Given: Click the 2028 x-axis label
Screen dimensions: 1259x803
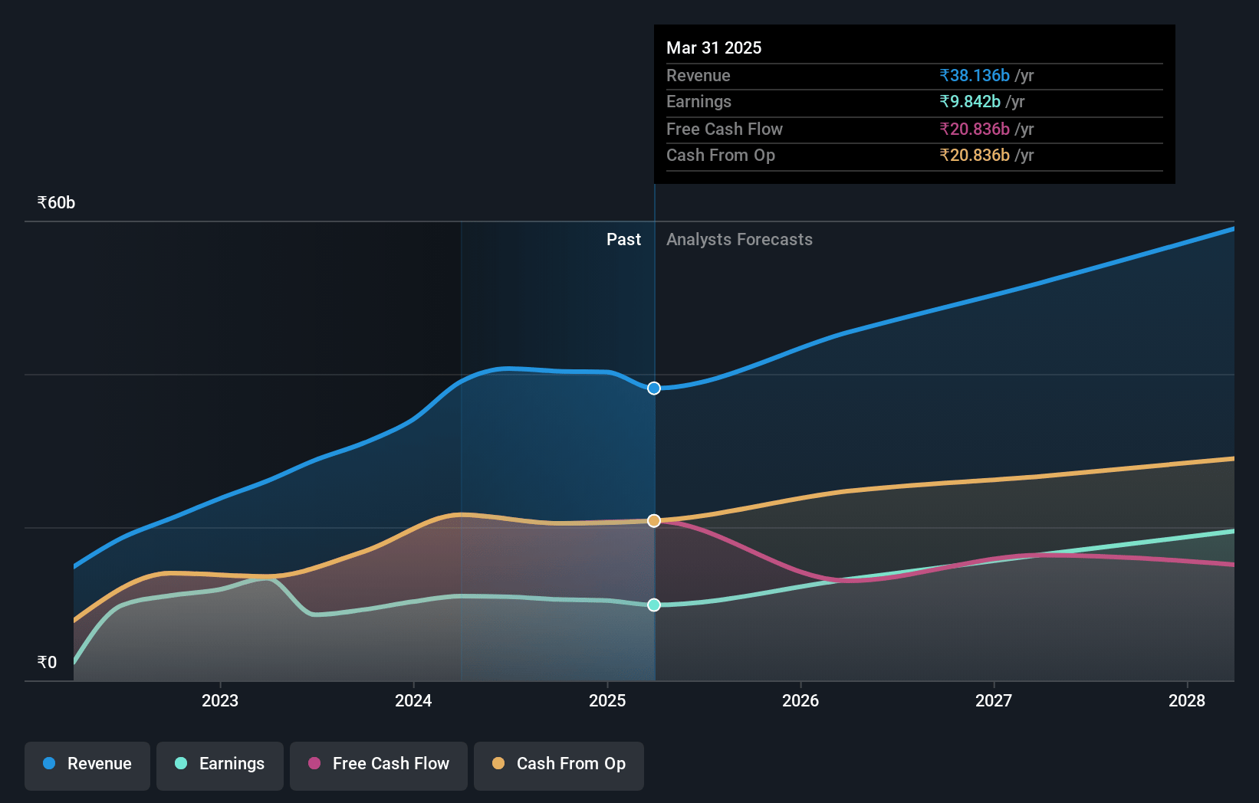Looking at the screenshot, I should [x=1187, y=700].
